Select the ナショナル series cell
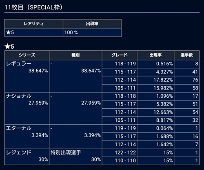Screen dimensions: 204x170 27,108
